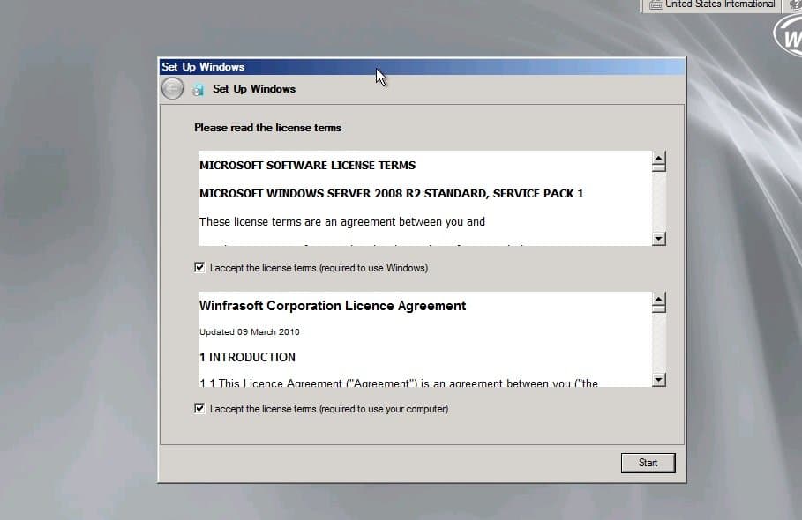The height and width of the screenshot is (520, 802).
Task: Click the Winfrasoft Corporation Licence Agreement heading
Action: tap(333, 306)
